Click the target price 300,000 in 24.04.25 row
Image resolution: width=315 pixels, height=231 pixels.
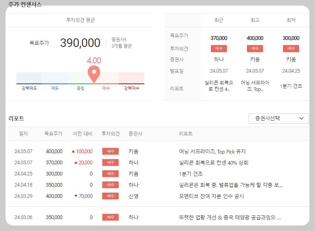54,174
